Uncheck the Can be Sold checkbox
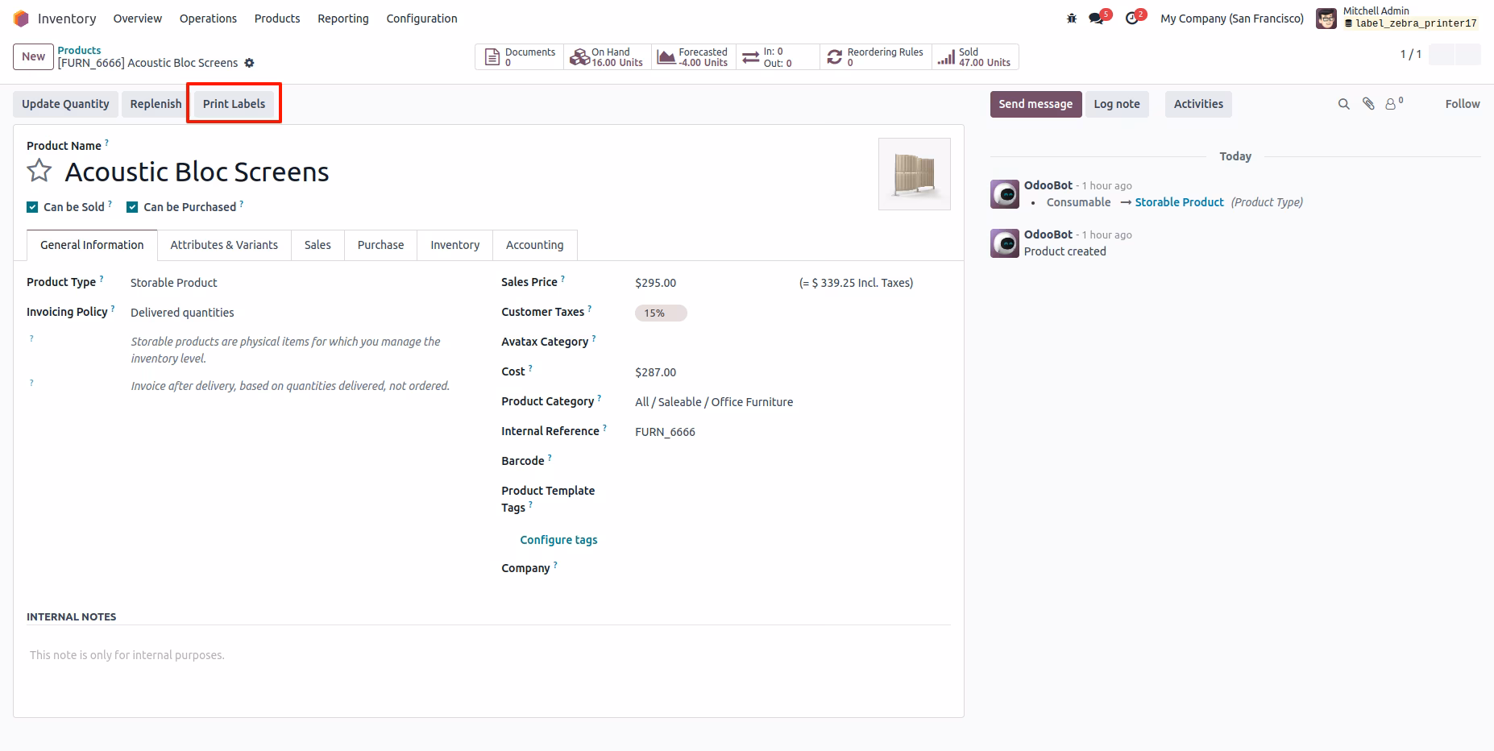1494x751 pixels. pyautogui.click(x=32, y=207)
